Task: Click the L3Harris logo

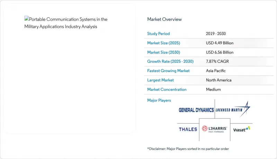Action: pos(214,129)
